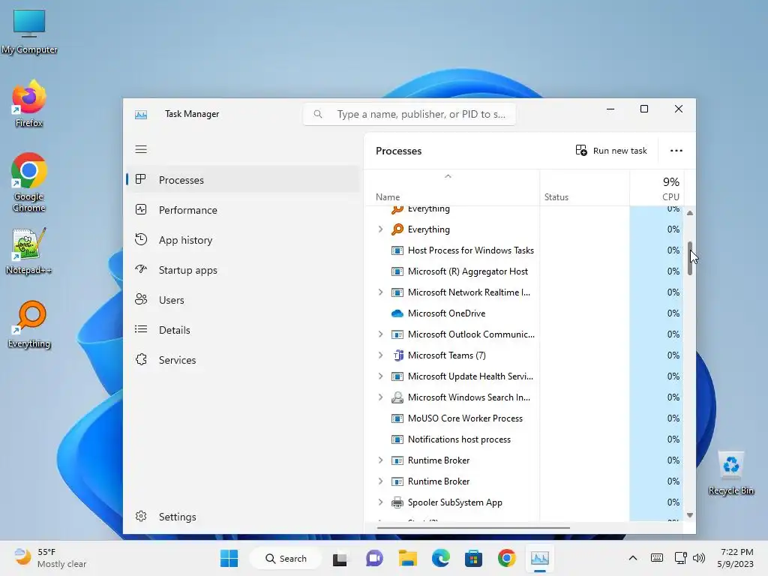Click the Performance sidebar icon
Screen dimensions: 768x576
coord(141,210)
